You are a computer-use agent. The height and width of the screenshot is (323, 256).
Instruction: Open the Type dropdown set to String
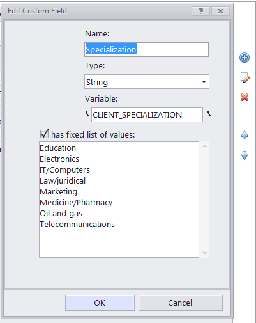pyautogui.click(x=147, y=82)
